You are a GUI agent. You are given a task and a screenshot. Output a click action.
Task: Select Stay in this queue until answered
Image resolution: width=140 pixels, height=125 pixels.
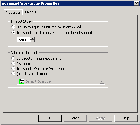pyautogui.click(x=13, y=27)
